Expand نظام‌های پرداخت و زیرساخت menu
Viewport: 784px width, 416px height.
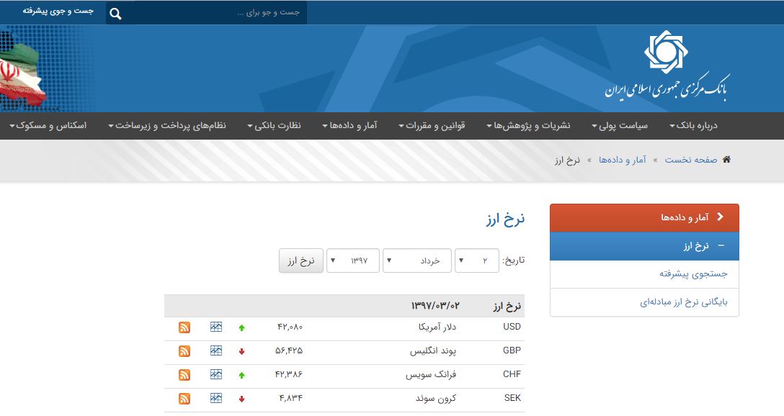coord(167,125)
